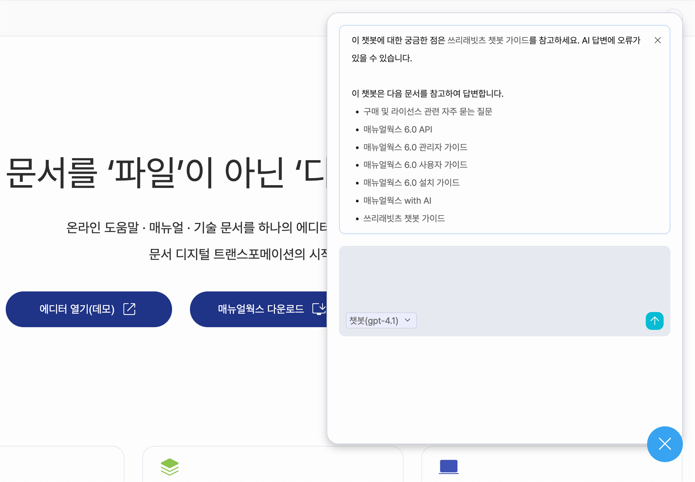Click the external link icon on 에디터 열기
This screenshot has height=482, width=695.
click(x=129, y=309)
